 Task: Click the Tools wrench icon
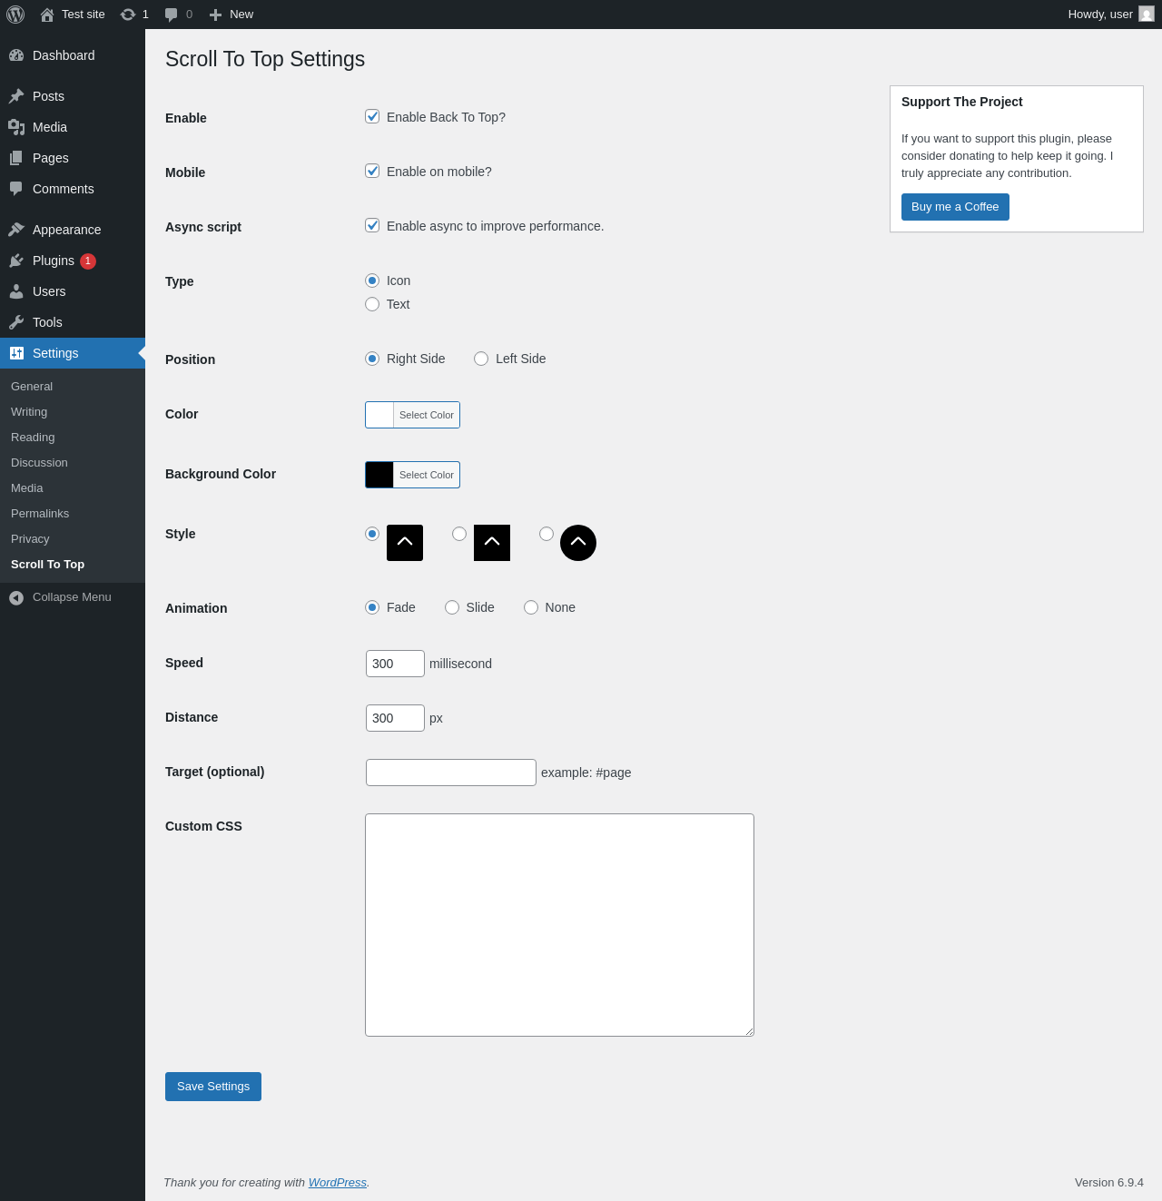click(x=16, y=322)
